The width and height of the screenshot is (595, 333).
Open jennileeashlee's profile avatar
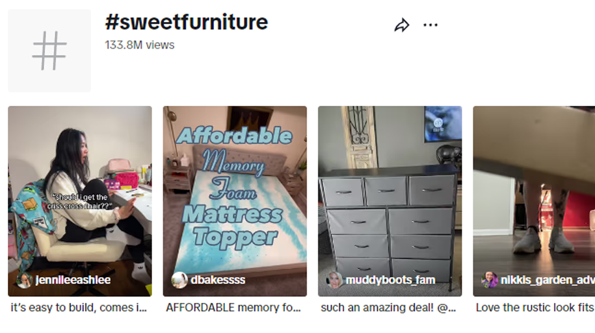[24, 280]
